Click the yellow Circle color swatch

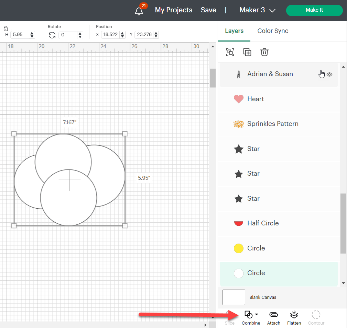(238, 248)
